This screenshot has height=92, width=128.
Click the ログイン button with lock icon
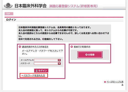tap(41, 71)
